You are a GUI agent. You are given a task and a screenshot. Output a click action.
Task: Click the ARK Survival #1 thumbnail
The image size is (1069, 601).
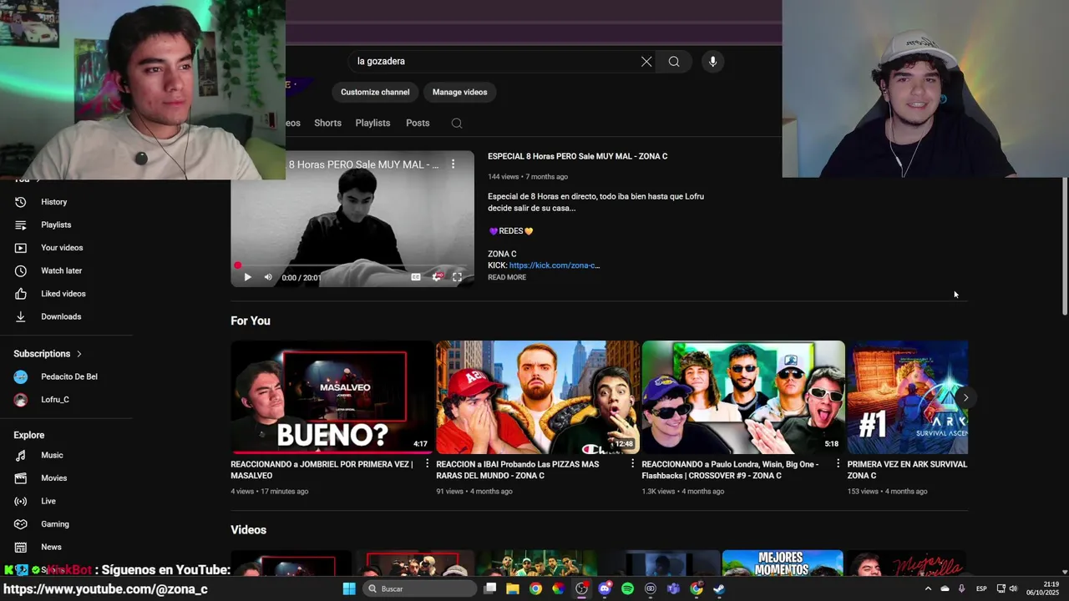click(x=907, y=397)
